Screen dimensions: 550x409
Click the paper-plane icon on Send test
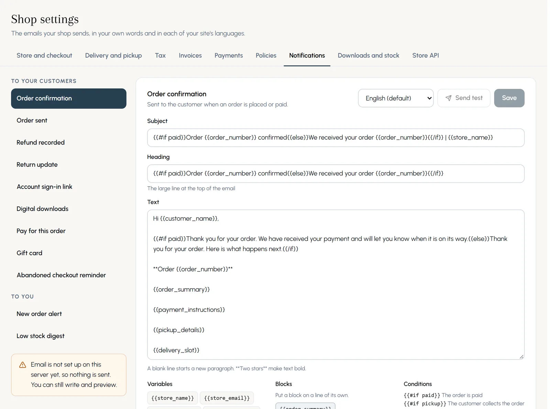click(x=448, y=98)
